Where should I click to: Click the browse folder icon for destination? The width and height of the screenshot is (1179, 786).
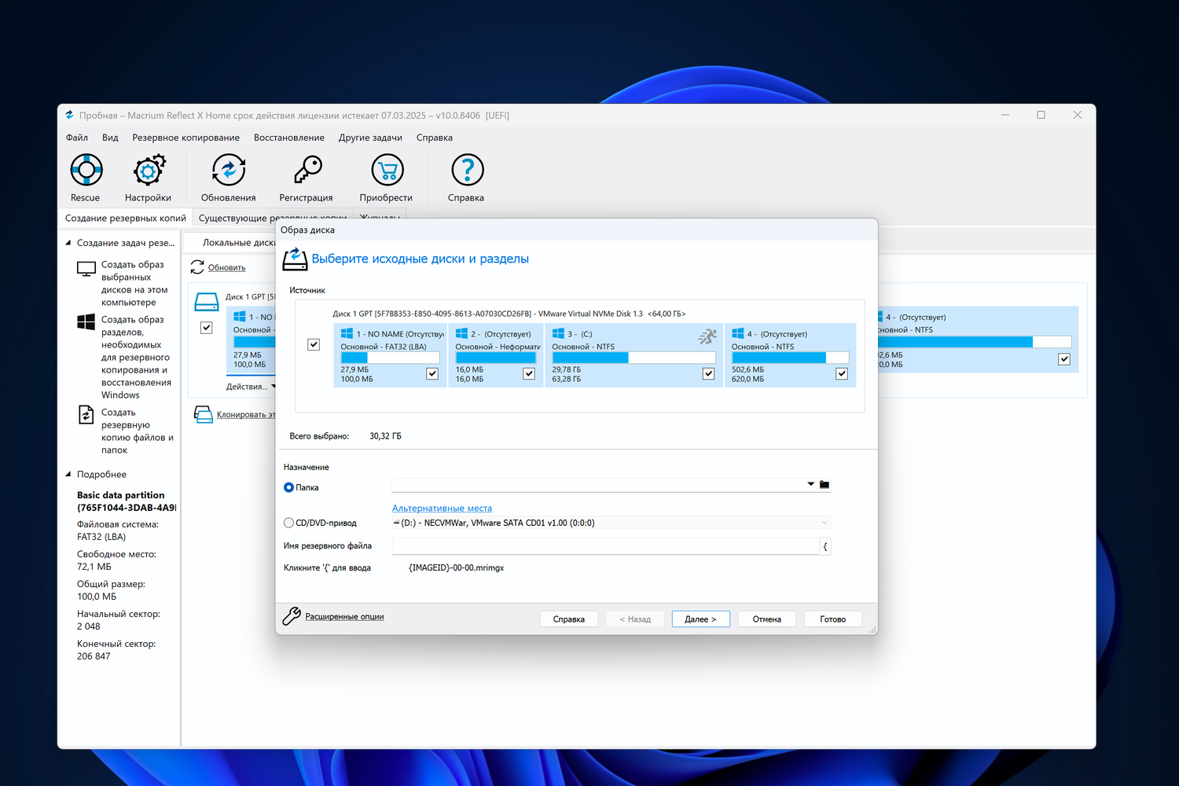pyautogui.click(x=825, y=484)
